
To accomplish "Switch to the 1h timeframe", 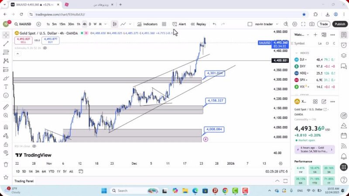I will (x=79, y=24).
